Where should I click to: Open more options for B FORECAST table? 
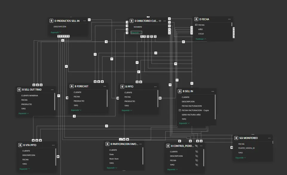105,86
